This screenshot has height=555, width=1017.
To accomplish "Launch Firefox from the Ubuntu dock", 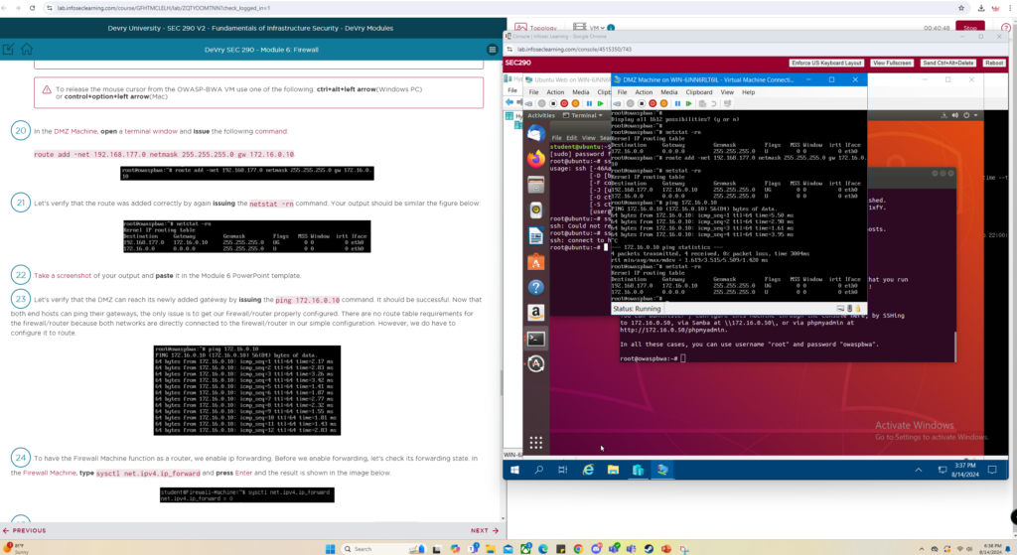I will 535,158.
